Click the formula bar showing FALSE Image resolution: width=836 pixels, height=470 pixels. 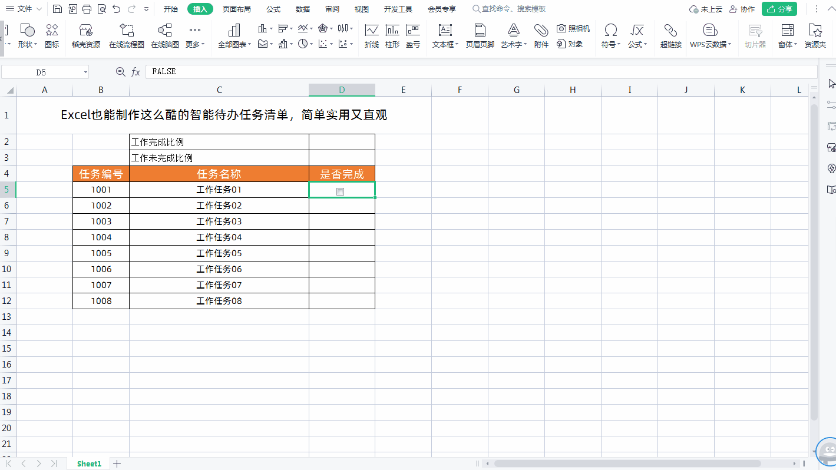481,72
